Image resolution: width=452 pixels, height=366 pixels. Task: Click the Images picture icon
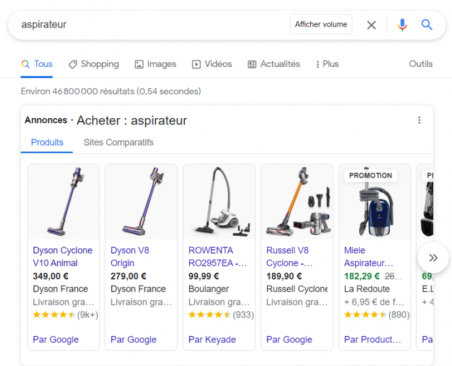click(138, 64)
